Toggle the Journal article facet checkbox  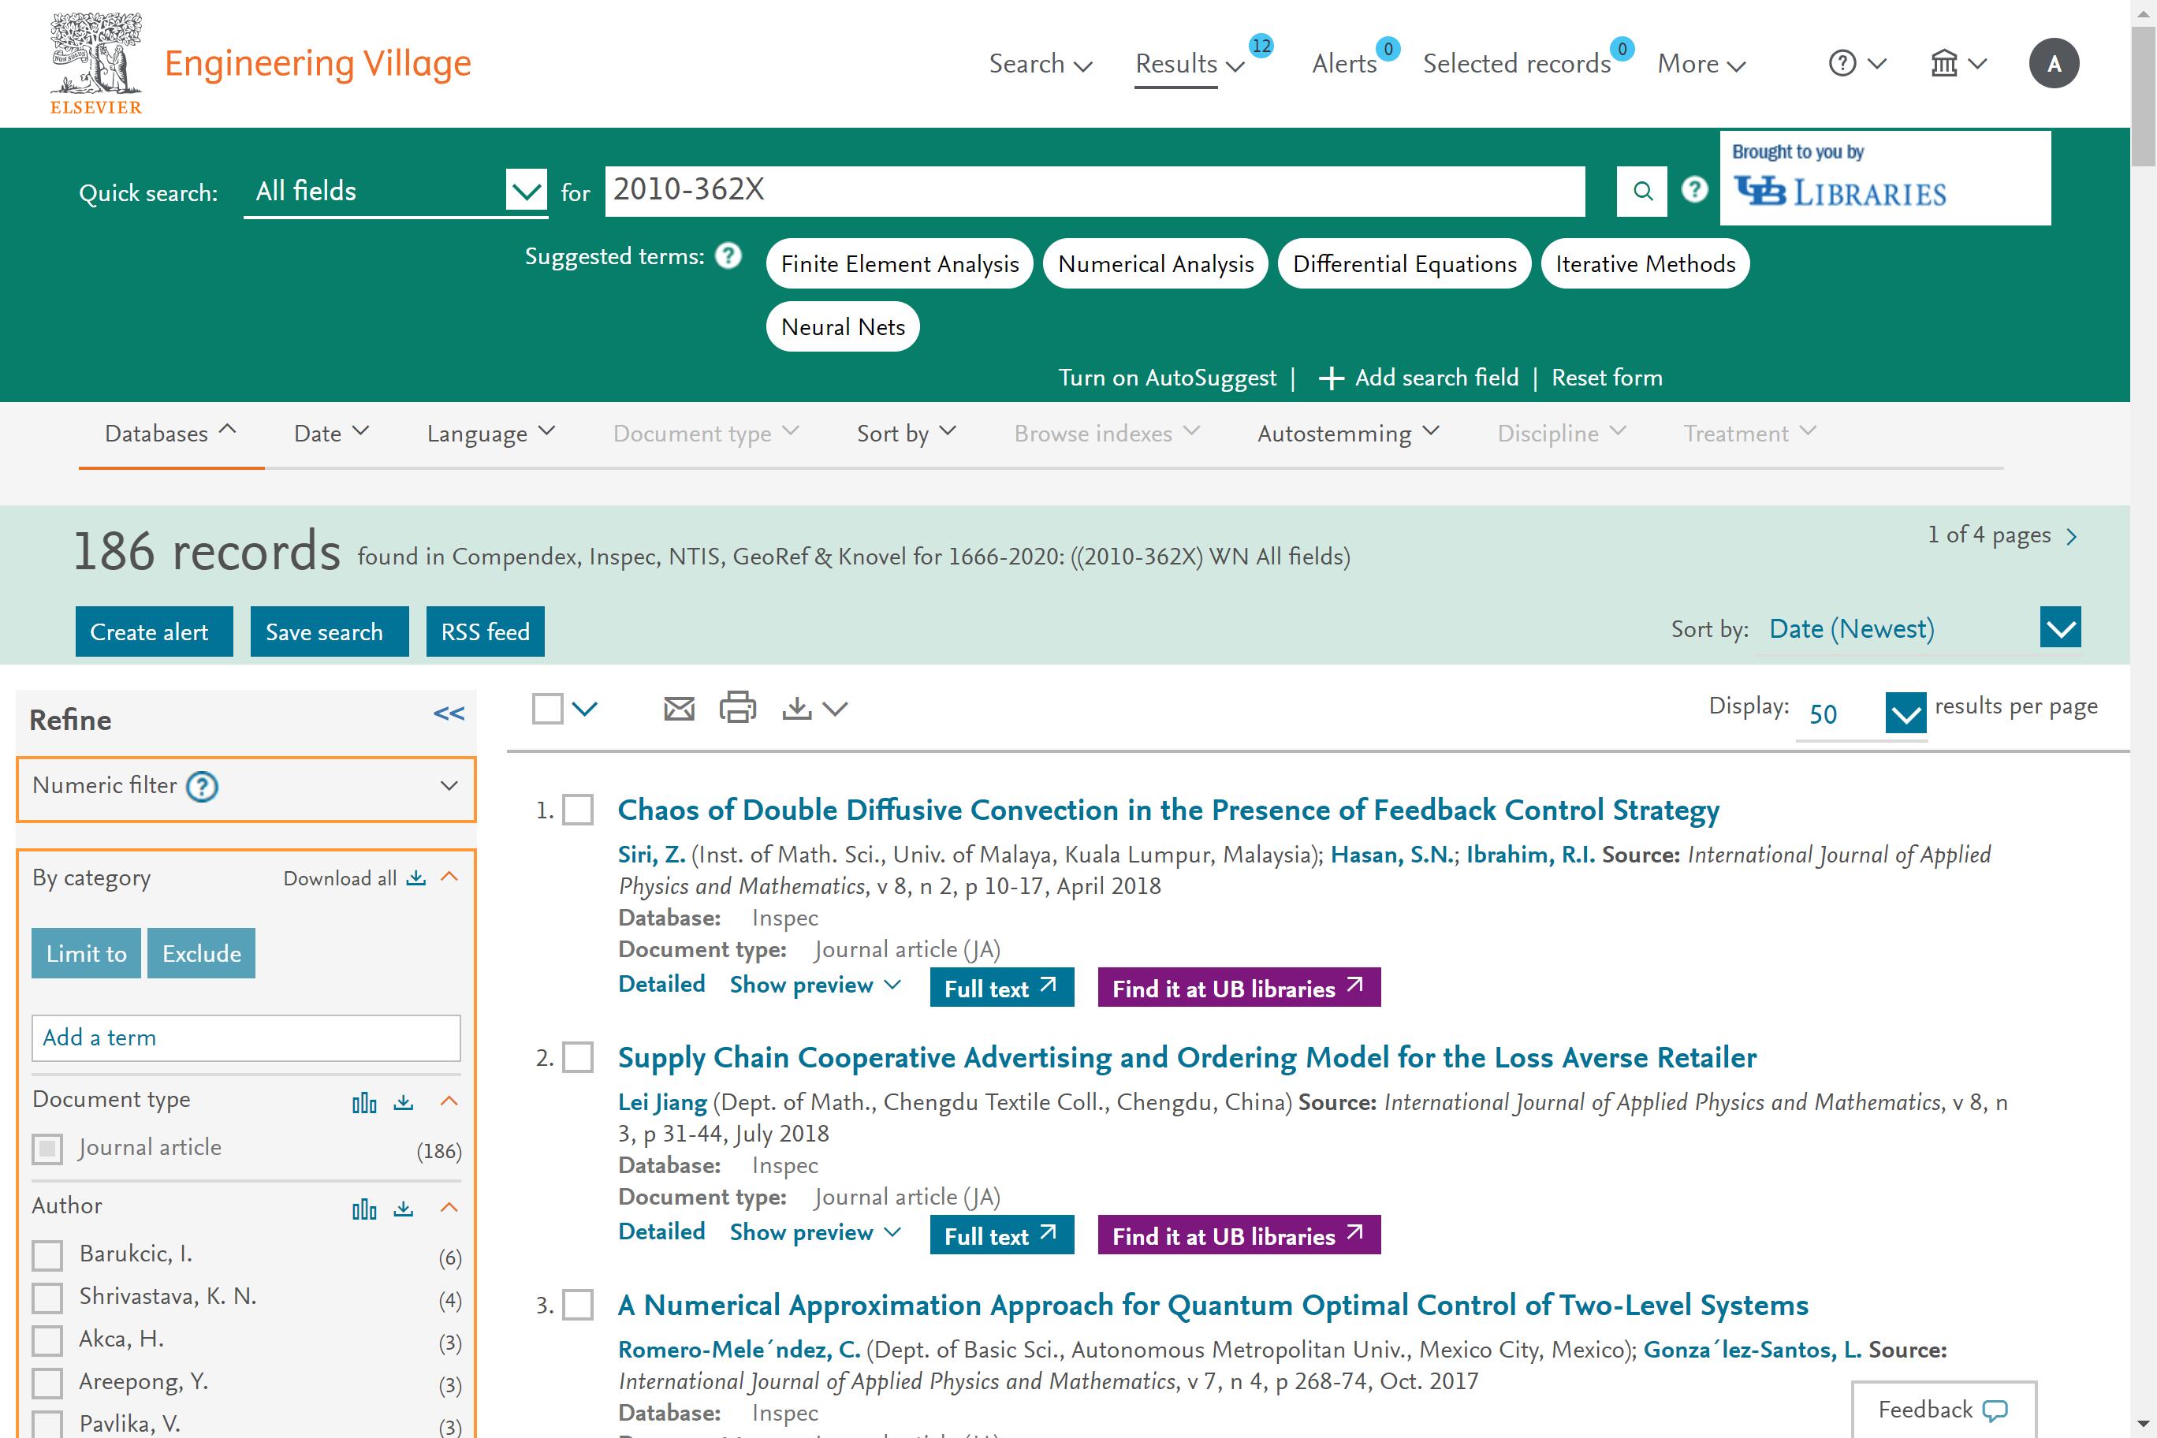(x=47, y=1148)
